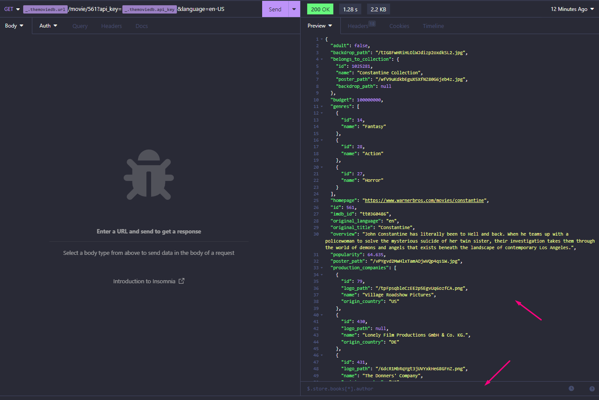
Task: Click external-link icon beside Introduction to Insomnia
Action: (181, 281)
